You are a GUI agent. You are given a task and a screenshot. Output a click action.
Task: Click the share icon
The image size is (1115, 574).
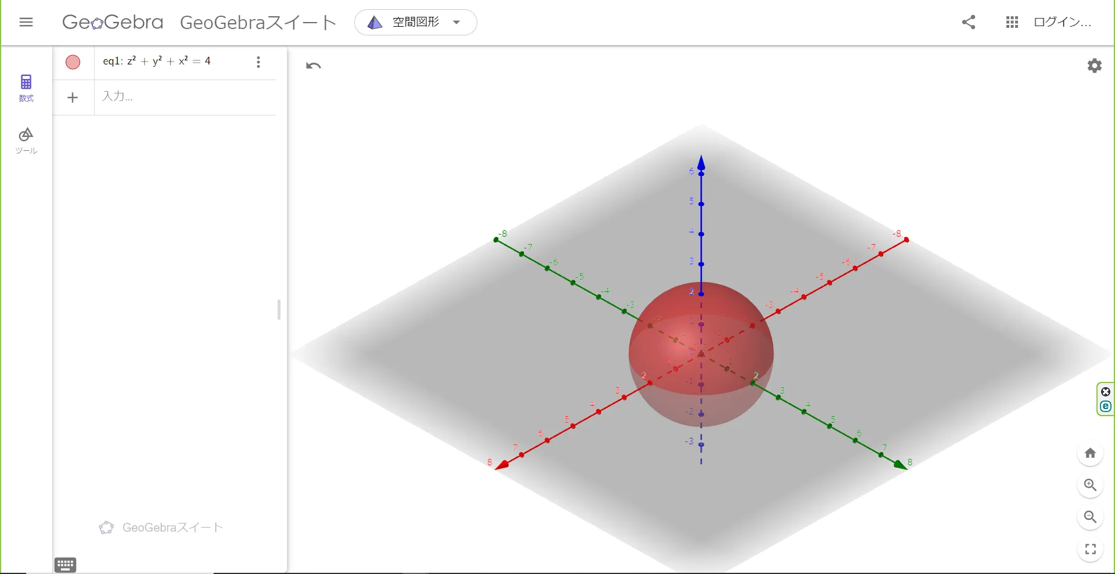click(968, 22)
